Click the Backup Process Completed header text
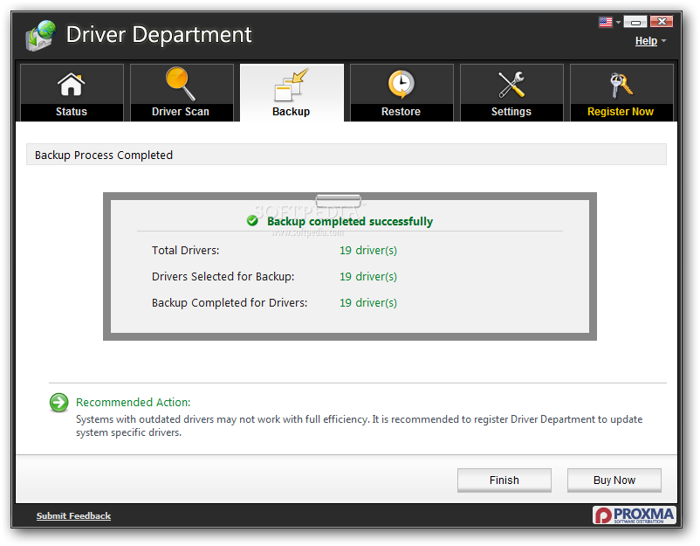The image size is (700, 546). coord(104,155)
